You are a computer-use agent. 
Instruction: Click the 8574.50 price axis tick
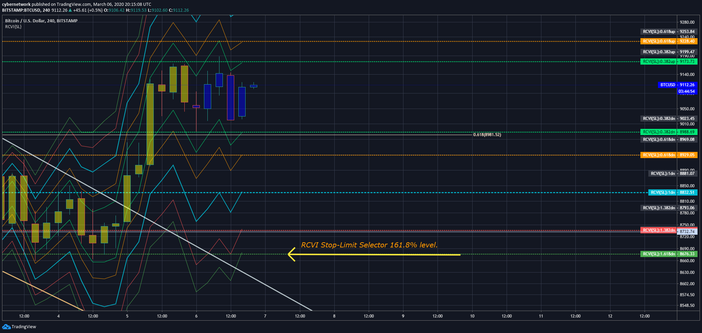click(x=687, y=295)
